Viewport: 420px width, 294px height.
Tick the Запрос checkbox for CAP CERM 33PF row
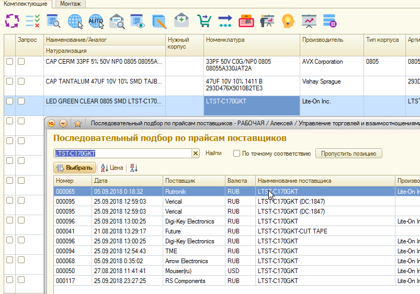pyautogui.click(x=21, y=62)
